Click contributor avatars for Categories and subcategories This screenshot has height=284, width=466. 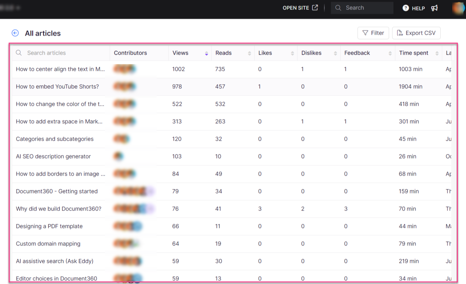[x=121, y=139]
